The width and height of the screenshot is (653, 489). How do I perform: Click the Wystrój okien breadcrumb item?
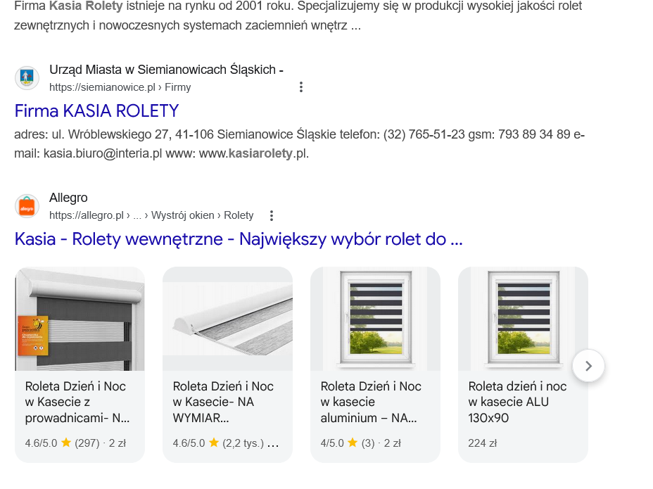[x=182, y=215]
